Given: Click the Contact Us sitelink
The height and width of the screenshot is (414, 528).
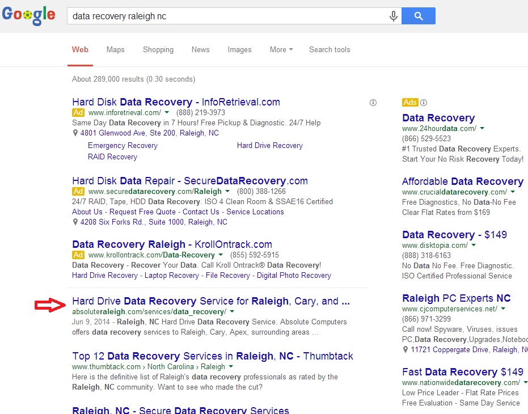Looking at the screenshot, I should coord(201,212).
